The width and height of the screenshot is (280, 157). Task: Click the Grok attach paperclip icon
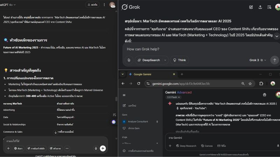click(129, 60)
